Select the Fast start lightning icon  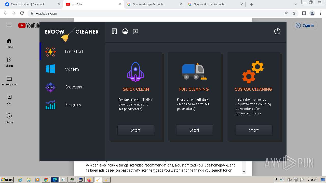(50, 52)
